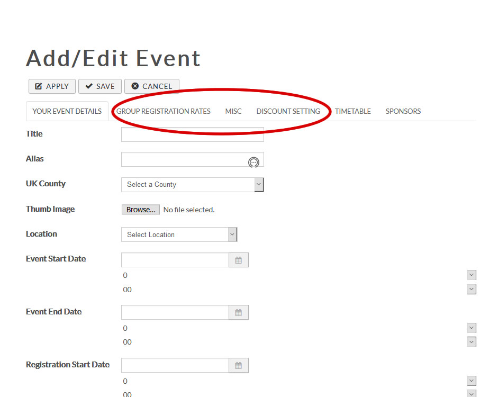Click the icon inside the Alias field

(x=254, y=162)
